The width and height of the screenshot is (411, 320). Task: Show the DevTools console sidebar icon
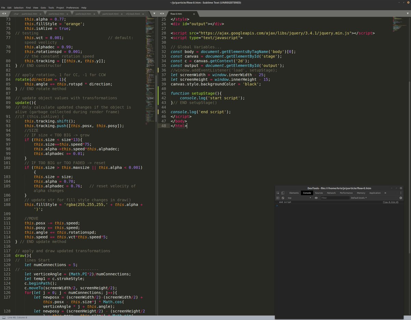point(278,198)
